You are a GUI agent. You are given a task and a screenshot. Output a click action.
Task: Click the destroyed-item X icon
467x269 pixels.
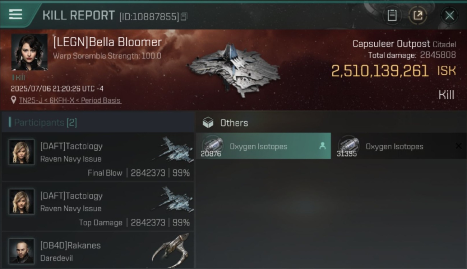click(x=458, y=146)
